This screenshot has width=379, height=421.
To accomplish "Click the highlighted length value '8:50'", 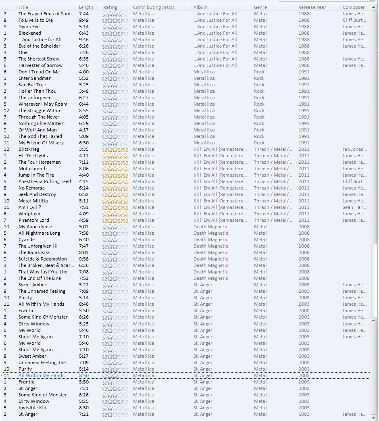I will [x=84, y=375].
